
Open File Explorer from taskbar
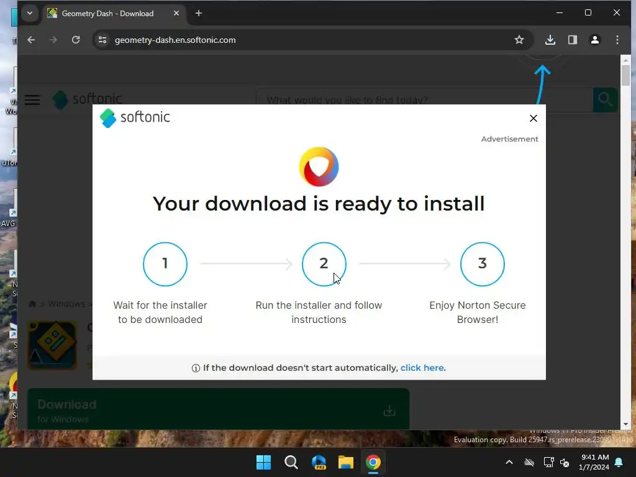(x=346, y=462)
